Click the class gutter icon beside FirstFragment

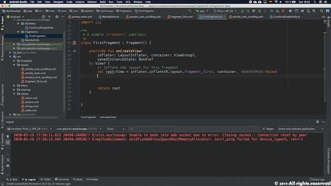coord(74,43)
